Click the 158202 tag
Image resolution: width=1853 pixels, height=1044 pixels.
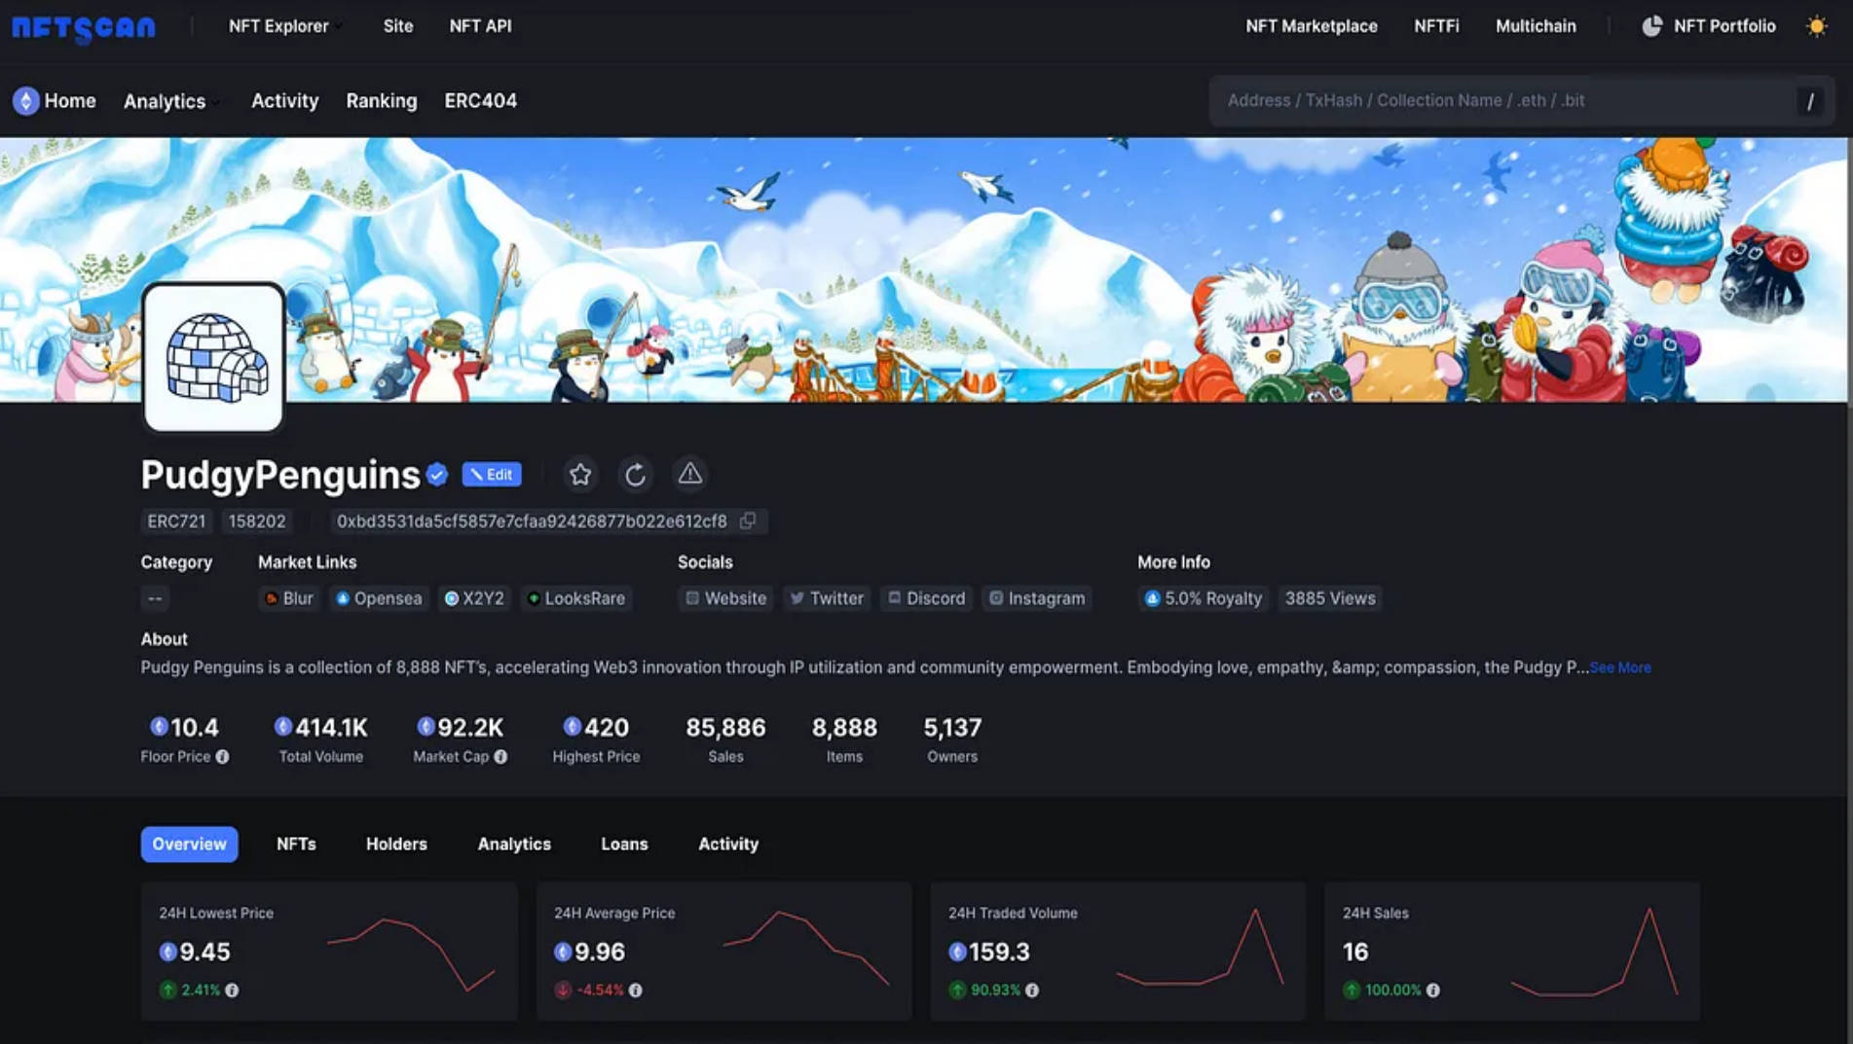(x=257, y=522)
